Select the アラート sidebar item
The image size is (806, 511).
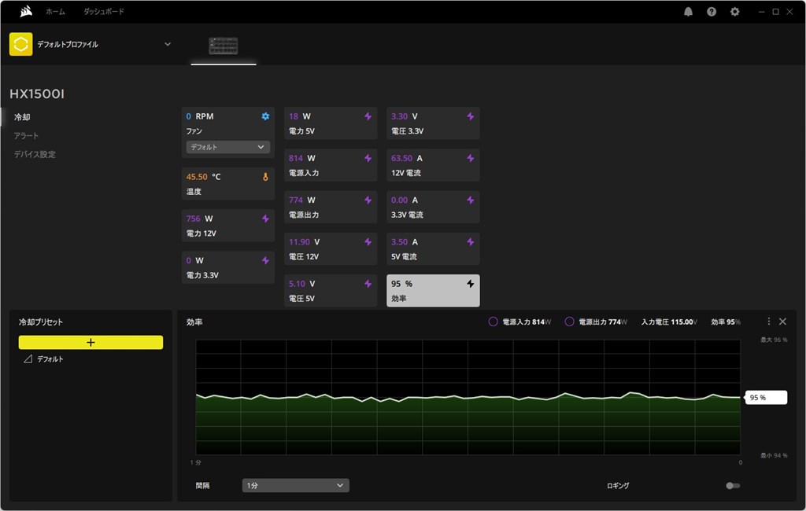pos(26,135)
